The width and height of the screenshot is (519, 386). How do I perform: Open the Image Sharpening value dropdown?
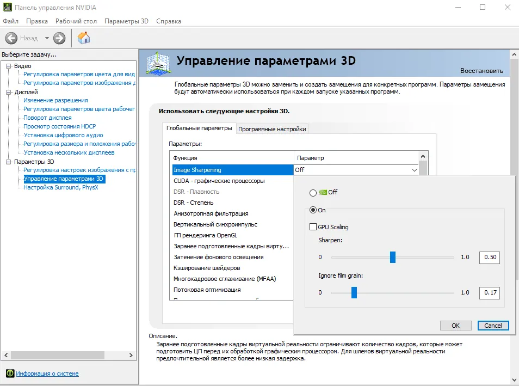[415, 170]
